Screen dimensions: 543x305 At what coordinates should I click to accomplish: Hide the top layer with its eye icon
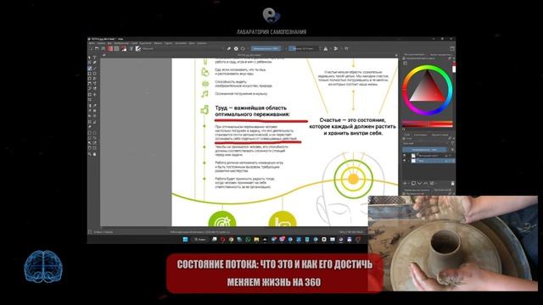(x=404, y=155)
